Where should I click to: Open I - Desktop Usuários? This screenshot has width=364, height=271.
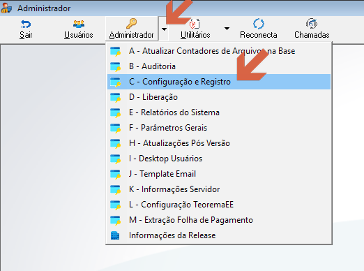[x=219, y=159]
